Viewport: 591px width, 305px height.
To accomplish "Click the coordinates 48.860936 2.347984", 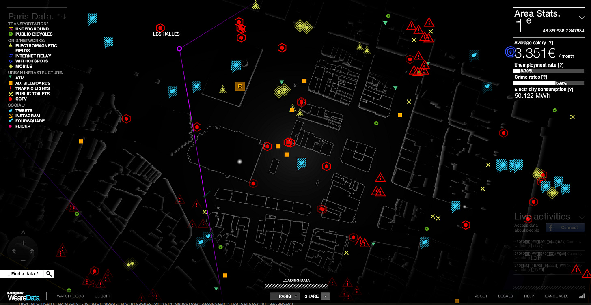I will pos(563,30).
